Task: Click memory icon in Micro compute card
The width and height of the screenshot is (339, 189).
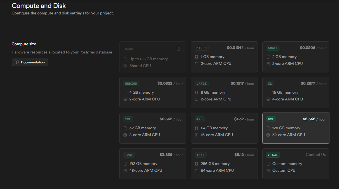Action: [x=197, y=57]
